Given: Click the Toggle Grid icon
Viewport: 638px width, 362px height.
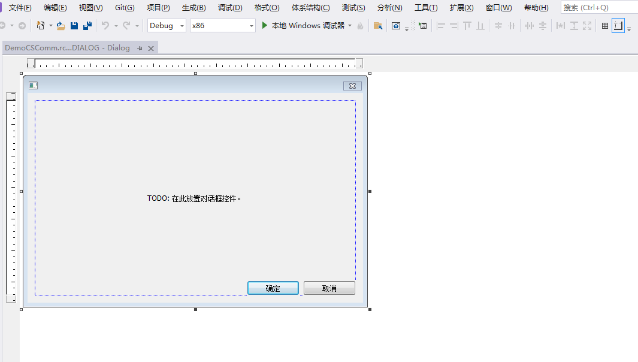Looking at the screenshot, I should tap(604, 26).
